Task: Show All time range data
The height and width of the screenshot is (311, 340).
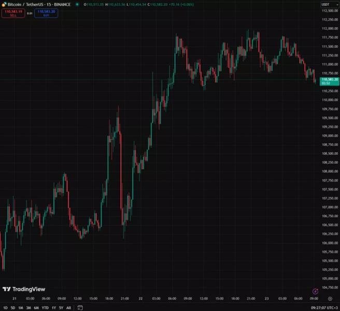Action: pyautogui.click(x=68, y=307)
